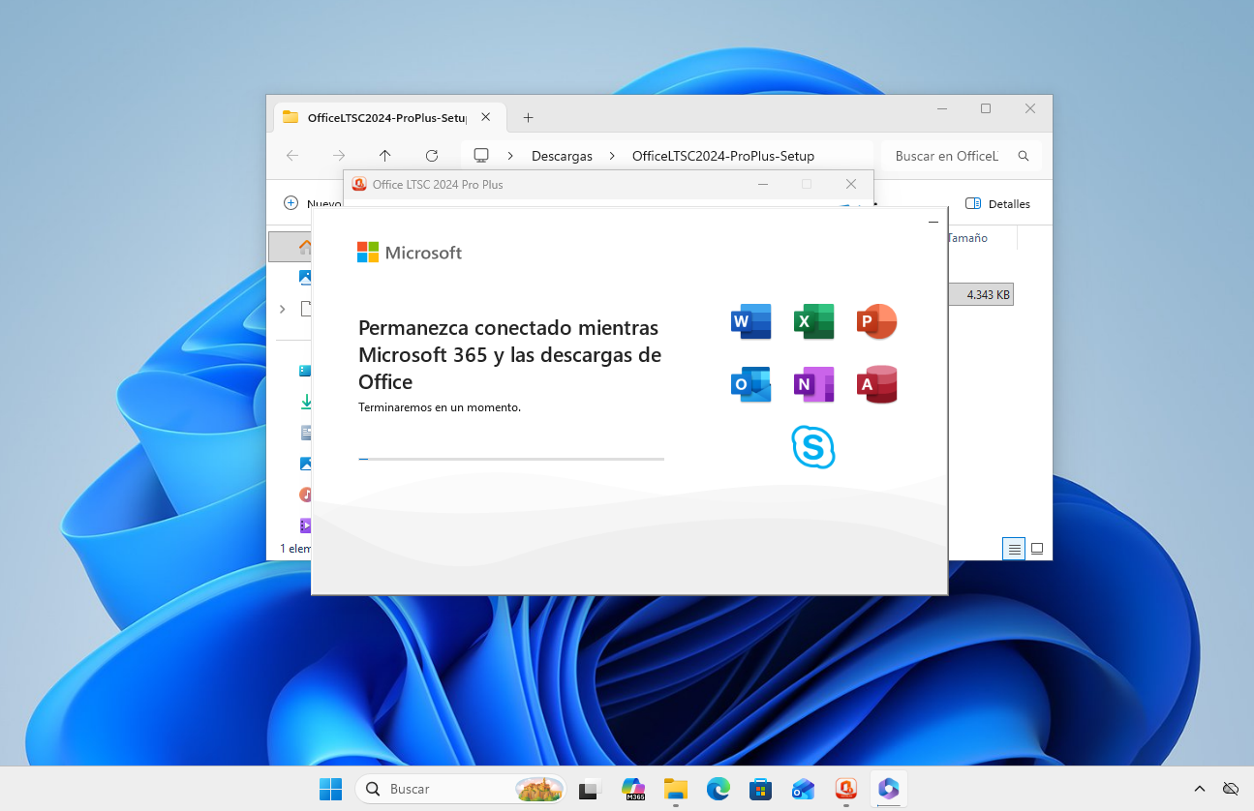
Task: Click the Terminaremos en un momento text
Action: coord(440,407)
